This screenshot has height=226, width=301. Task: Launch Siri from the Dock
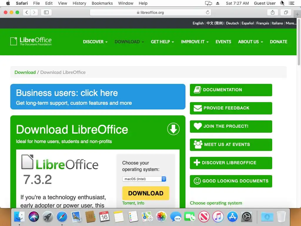point(34,217)
